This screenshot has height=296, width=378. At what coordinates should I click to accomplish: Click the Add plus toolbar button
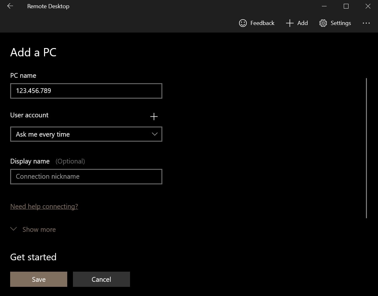pos(297,23)
